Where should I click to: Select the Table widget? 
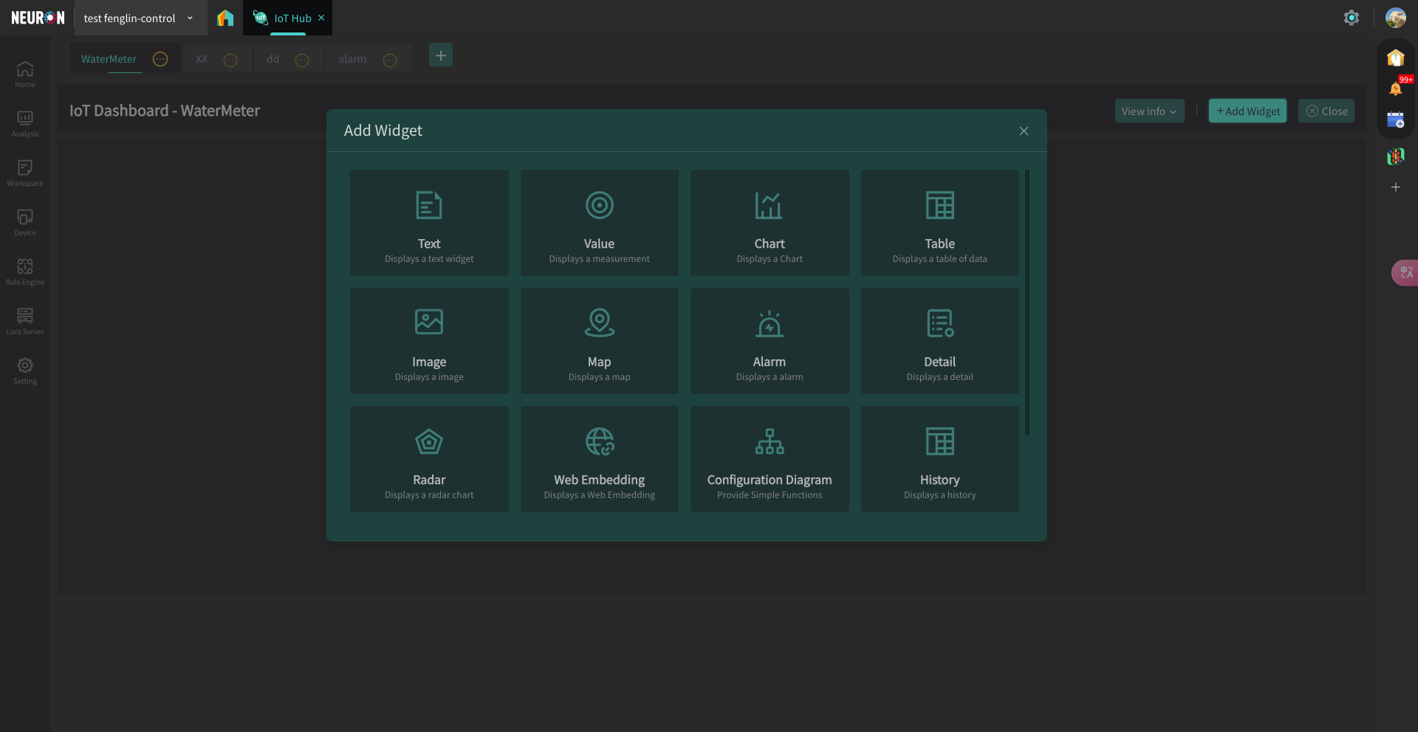point(939,223)
